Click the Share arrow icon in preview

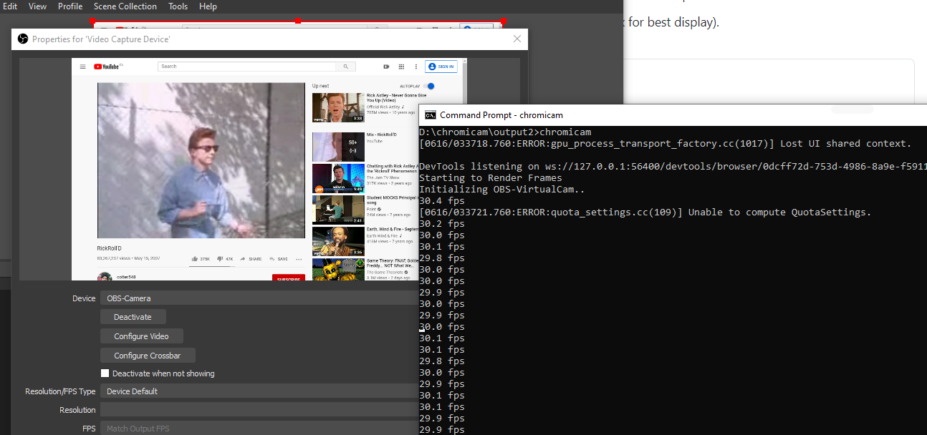pyautogui.click(x=243, y=259)
